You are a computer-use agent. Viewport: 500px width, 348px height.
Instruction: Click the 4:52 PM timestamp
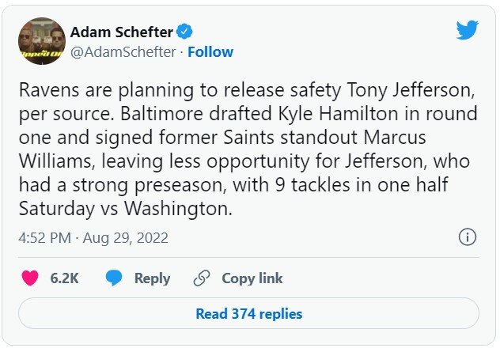(44, 238)
